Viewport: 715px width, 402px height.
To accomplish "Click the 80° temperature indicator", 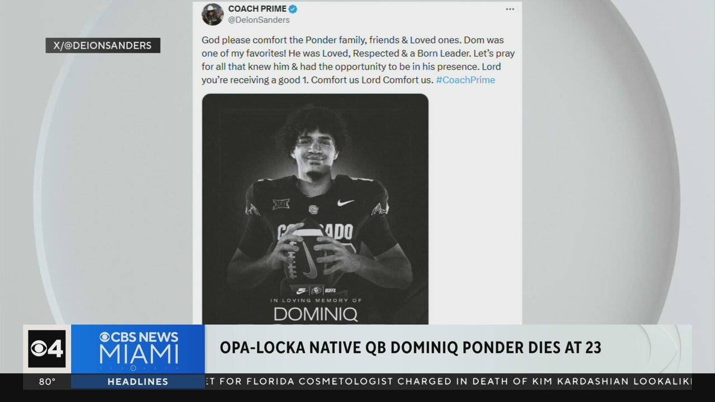I will point(47,382).
